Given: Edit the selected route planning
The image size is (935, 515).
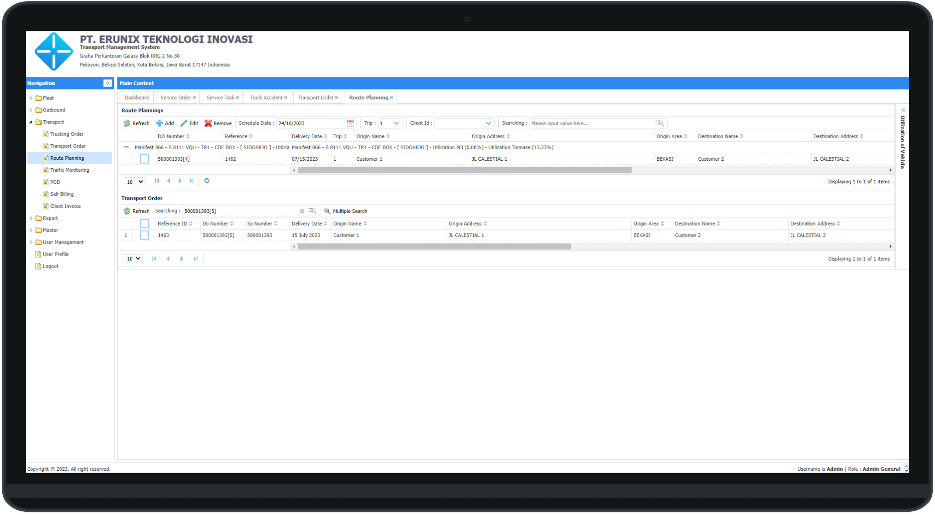Looking at the screenshot, I should (x=189, y=123).
